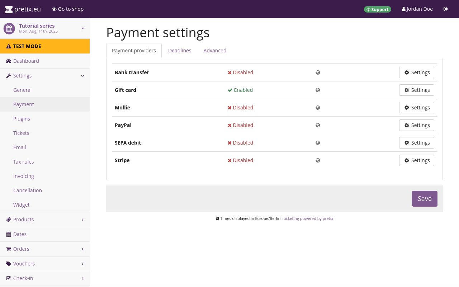Open Cancellation settings in sidebar
This screenshot has height=287, width=459.
pyautogui.click(x=45, y=190)
